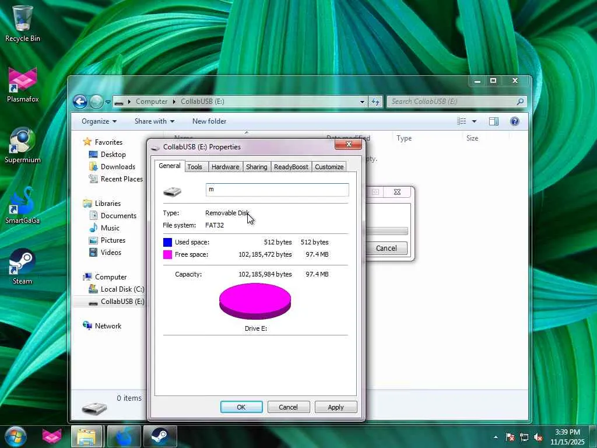Open the recent pages dropdown arrow

click(108, 101)
